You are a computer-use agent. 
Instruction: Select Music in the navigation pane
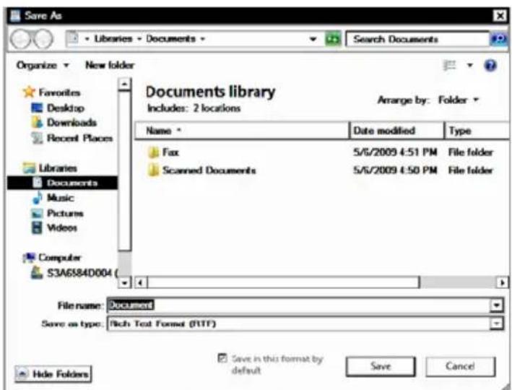61,198
